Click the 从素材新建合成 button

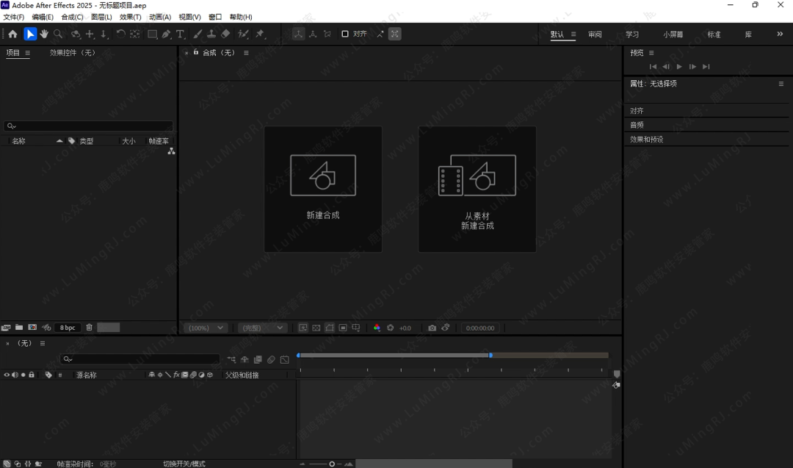click(477, 189)
